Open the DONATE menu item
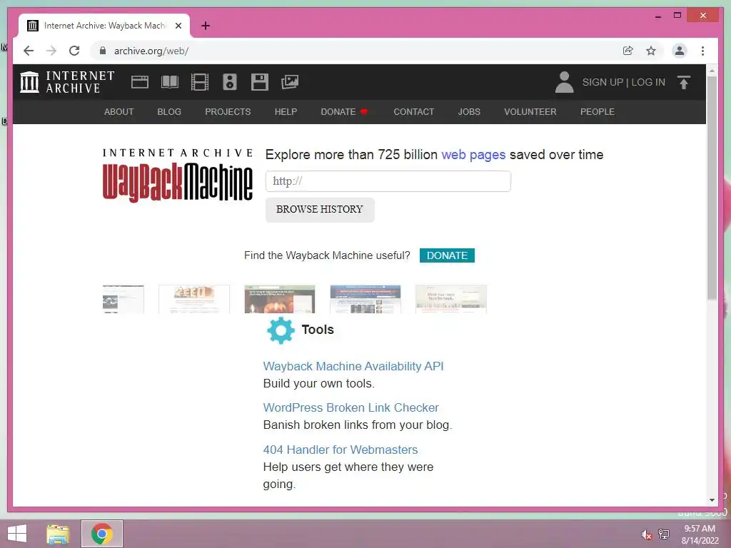 pyautogui.click(x=344, y=112)
